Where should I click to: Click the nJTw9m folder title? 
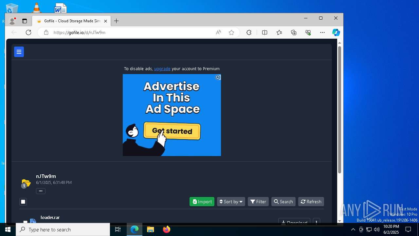46,176
